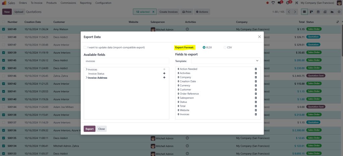Remove Status field via trash icon

coord(256,102)
